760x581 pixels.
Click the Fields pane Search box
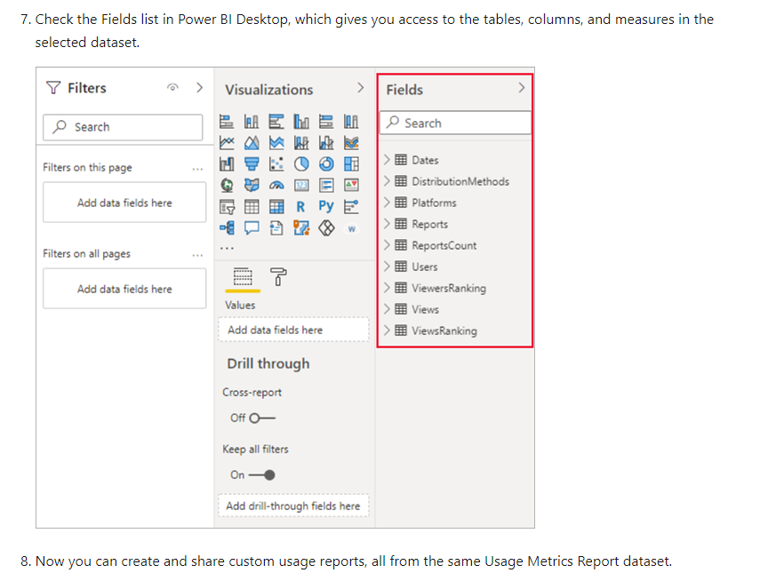(456, 123)
